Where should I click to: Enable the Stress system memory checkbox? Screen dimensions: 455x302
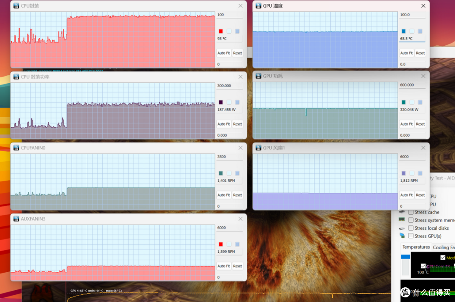pyautogui.click(x=411, y=220)
